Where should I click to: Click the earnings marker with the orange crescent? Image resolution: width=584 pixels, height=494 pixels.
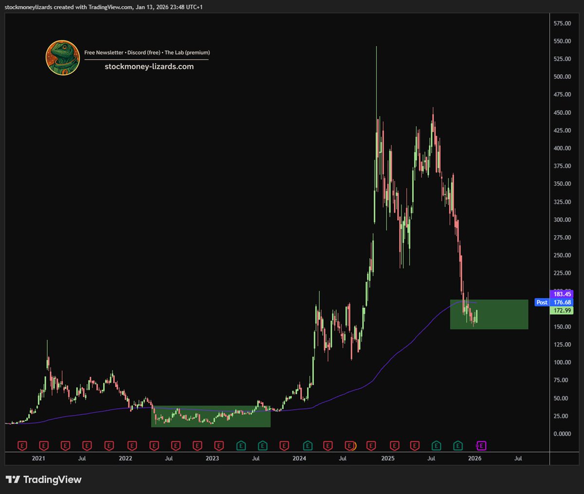click(350, 445)
